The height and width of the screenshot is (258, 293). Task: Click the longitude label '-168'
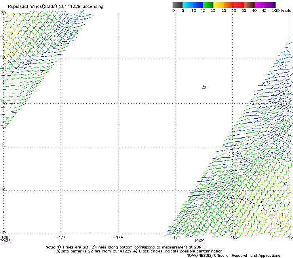(x=232, y=237)
